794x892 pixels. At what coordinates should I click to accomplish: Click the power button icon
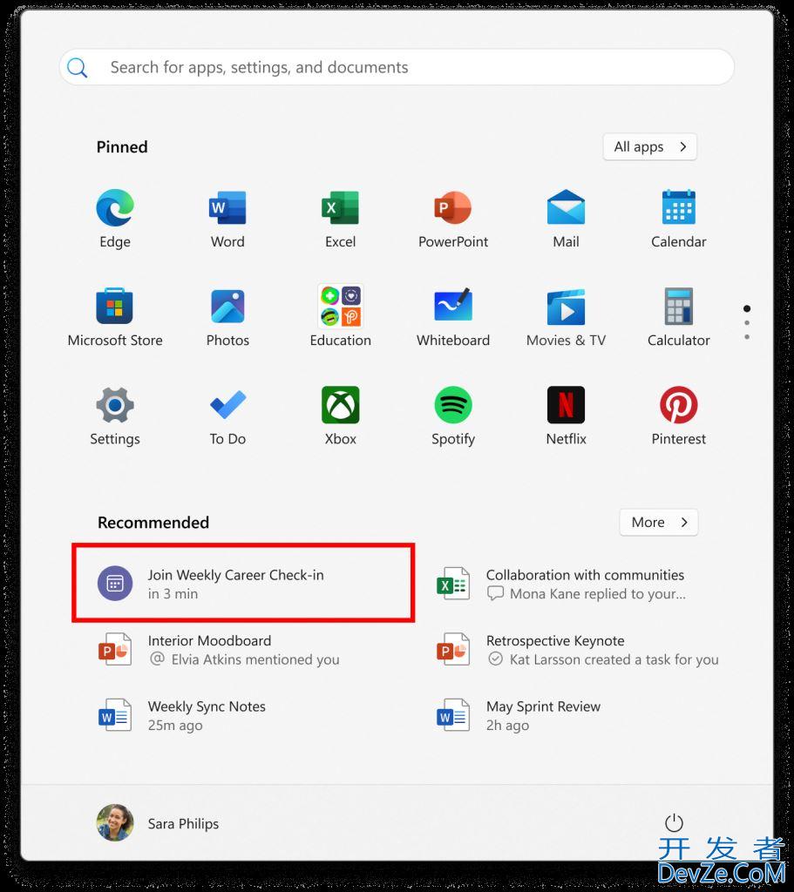coord(674,823)
